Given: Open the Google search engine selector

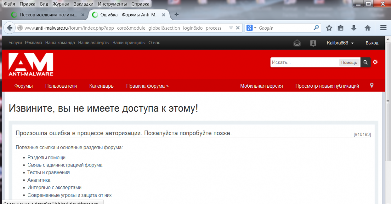Looking at the screenshot, I should point(251,28).
